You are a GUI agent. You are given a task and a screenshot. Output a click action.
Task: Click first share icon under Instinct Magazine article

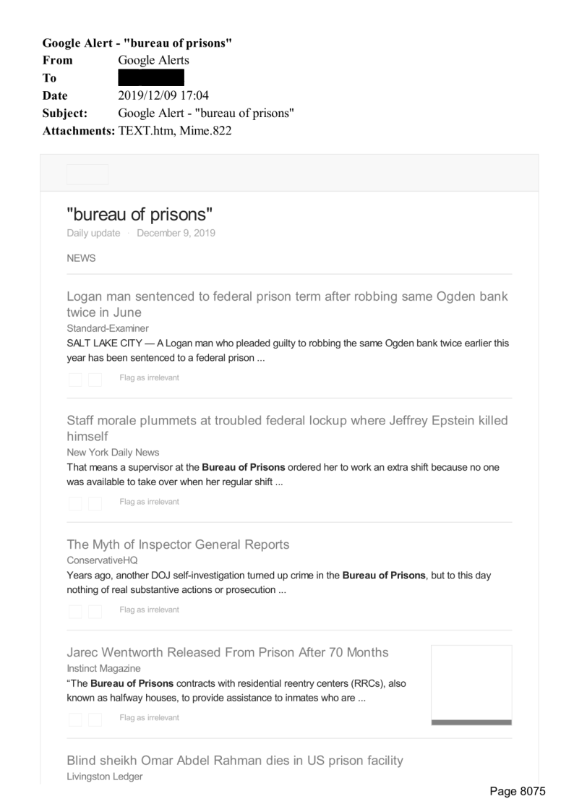75,719
